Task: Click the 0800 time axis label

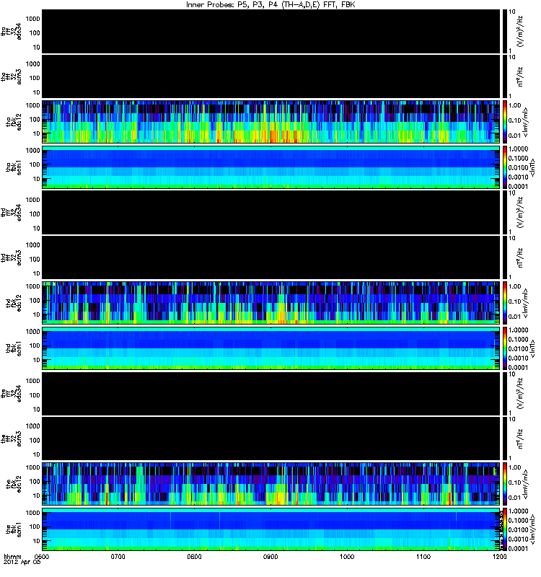Action: [x=194, y=557]
